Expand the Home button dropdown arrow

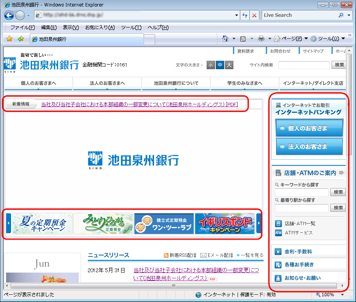pos(234,39)
